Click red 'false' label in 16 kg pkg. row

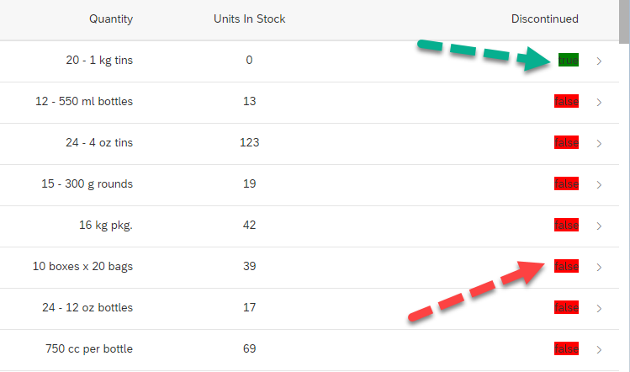(566, 226)
